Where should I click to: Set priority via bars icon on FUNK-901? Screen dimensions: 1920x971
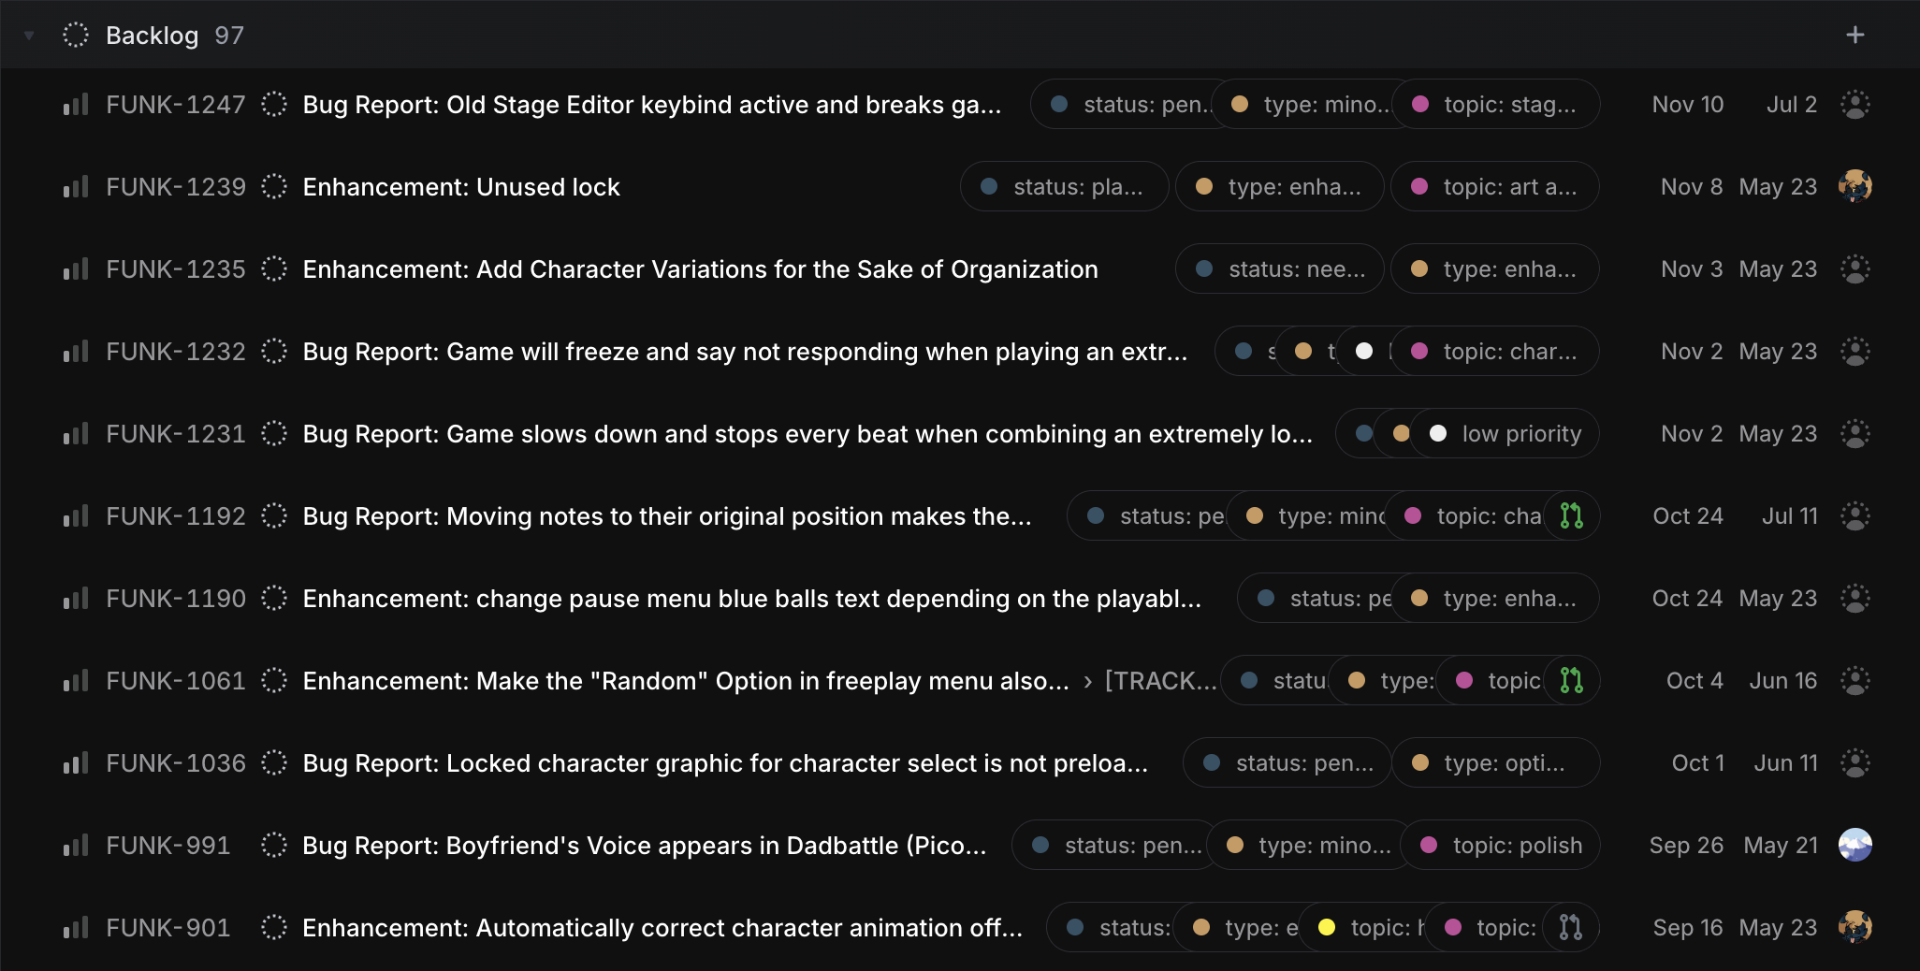click(76, 927)
